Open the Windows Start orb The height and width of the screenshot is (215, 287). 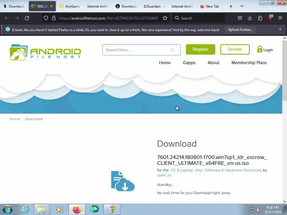pyautogui.click(x=8, y=209)
